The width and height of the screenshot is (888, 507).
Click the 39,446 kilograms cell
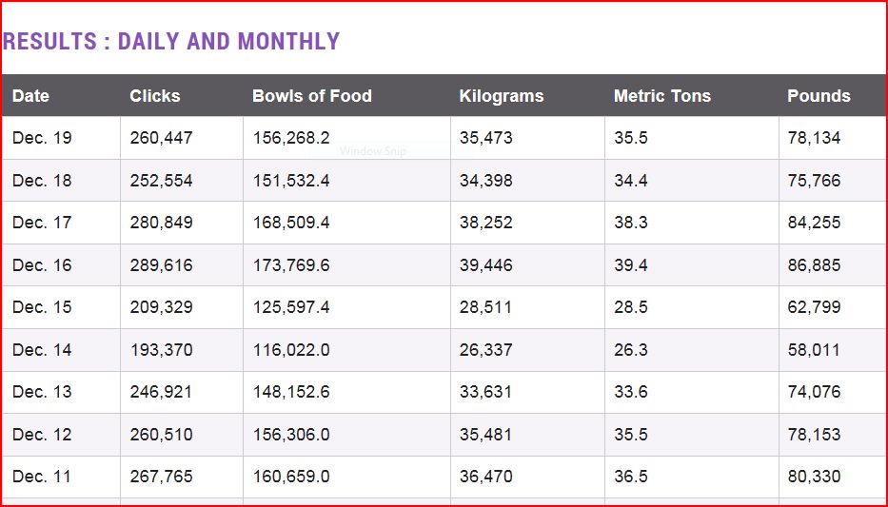(x=485, y=265)
